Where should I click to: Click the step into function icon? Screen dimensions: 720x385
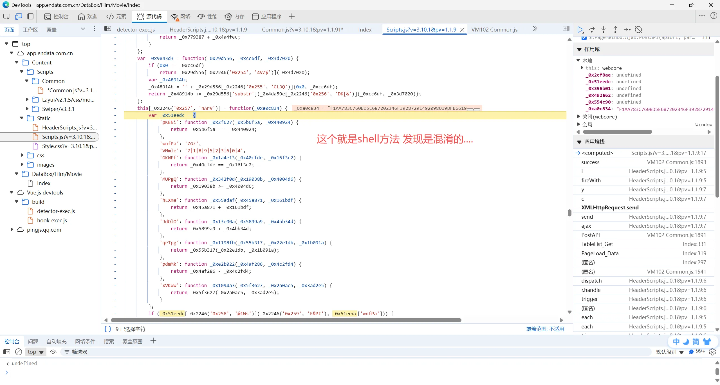tap(604, 30)
